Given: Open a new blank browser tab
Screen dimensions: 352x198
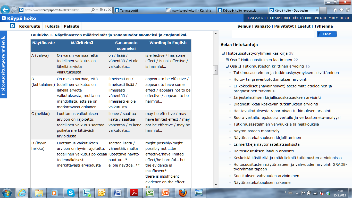Looking at the screenshot, I should [324, 10].
